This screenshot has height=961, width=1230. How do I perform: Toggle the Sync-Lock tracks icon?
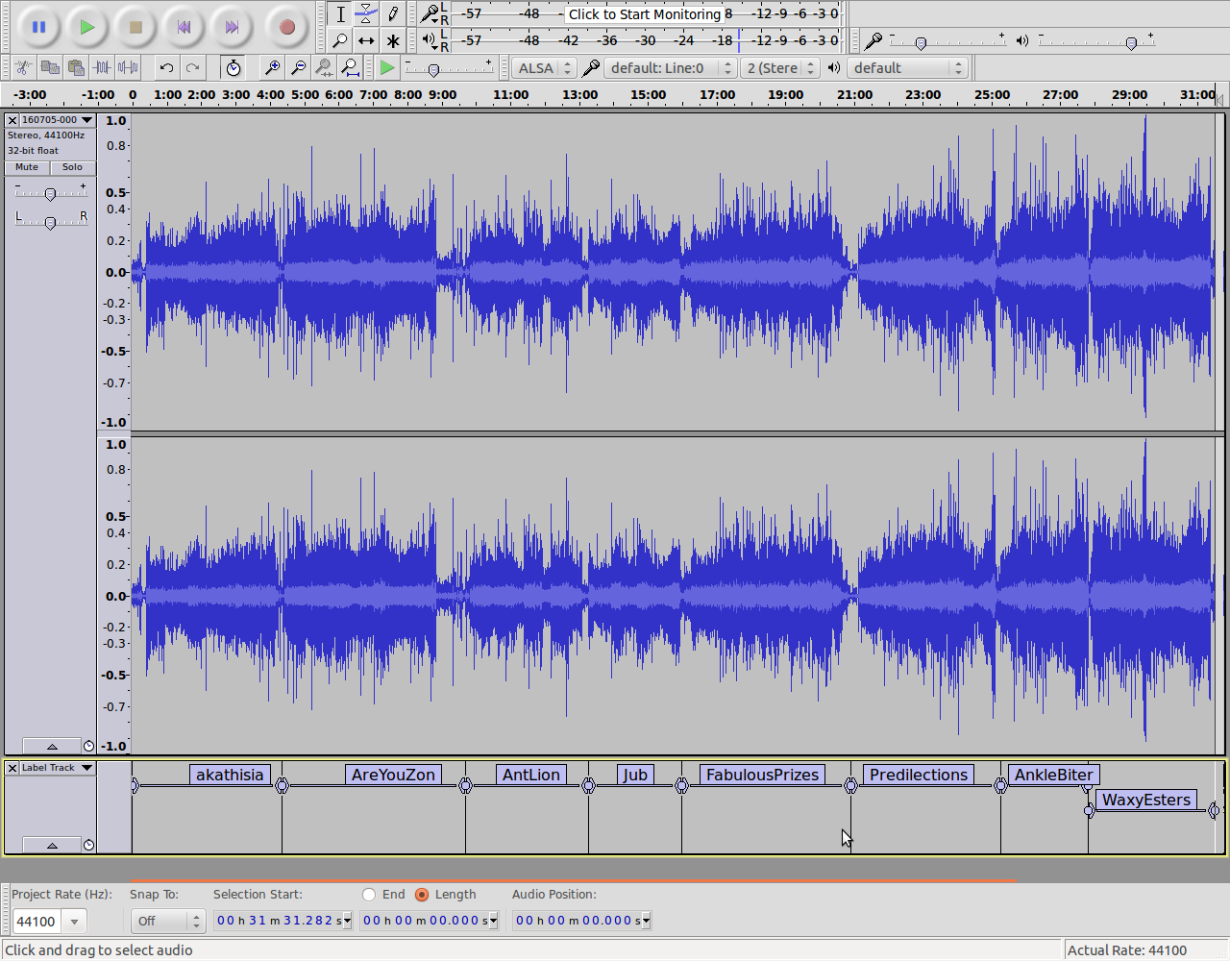[x=233, y=67]
